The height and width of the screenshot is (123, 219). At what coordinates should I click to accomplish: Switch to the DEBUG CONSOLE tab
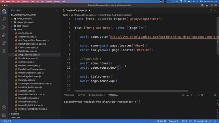click(x=97, y=95)
